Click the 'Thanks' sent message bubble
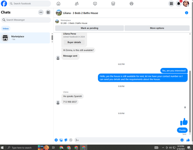The height and width of the screenshot is (150, 193). click(x=182, y=130)
